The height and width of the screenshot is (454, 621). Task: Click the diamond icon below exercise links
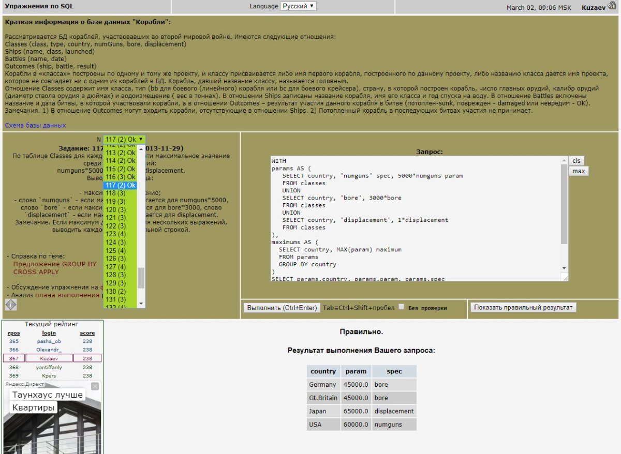click(10, 305)
